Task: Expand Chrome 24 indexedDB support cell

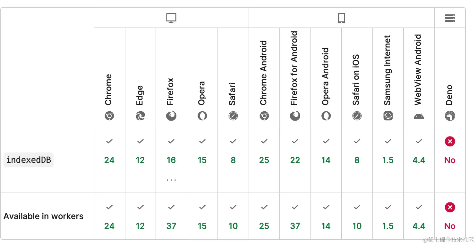Action: click(109, 160)
